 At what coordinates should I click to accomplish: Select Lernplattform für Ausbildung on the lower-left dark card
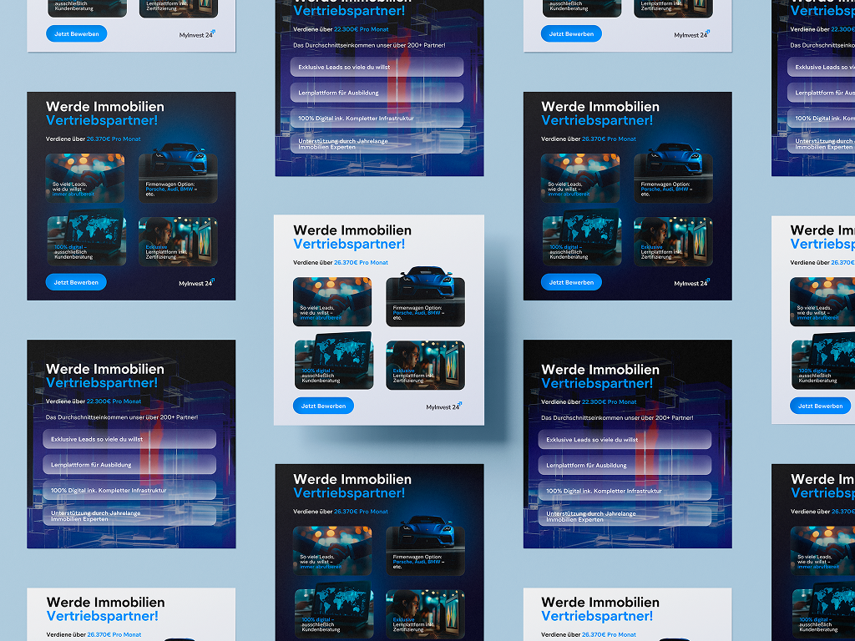[x=129, y=464]
